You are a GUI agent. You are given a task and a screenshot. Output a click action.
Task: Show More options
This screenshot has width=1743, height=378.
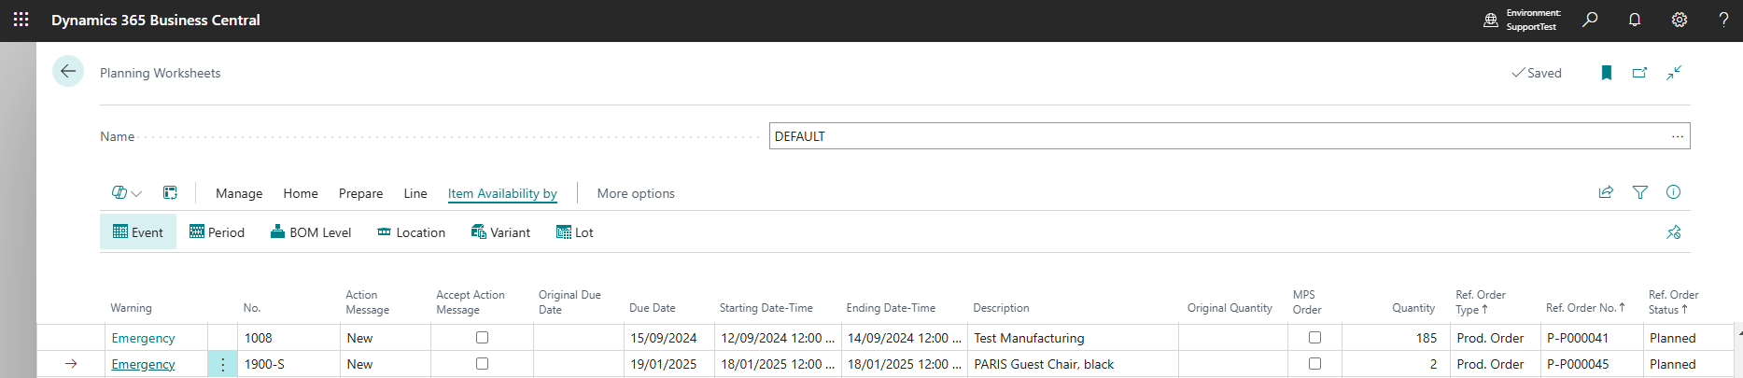636,193
